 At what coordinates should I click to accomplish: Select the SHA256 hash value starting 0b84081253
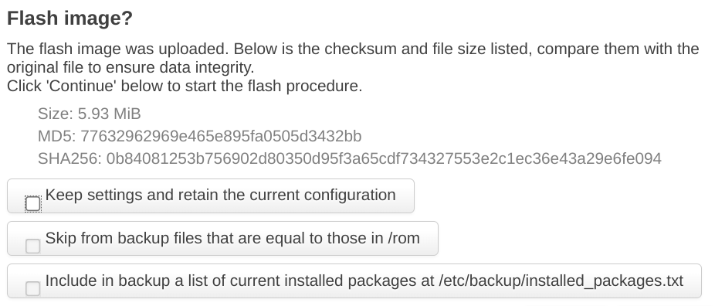click(384, 158)
